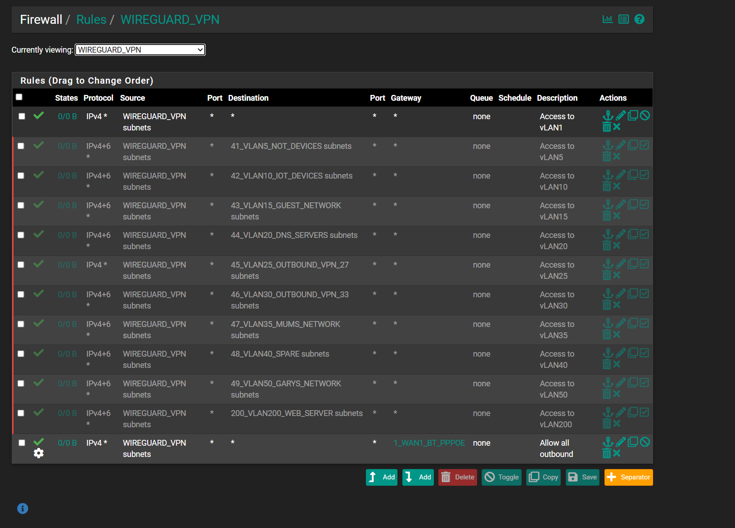
Task: Click the gear icon on Allow all outbound
Action: pos(39,453)
